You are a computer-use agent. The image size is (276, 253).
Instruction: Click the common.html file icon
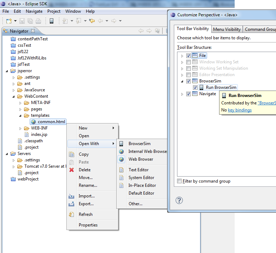[33, 122]
